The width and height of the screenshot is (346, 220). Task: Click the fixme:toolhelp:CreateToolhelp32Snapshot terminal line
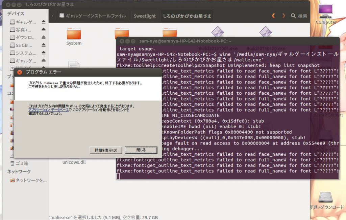(x=218, y=65)
